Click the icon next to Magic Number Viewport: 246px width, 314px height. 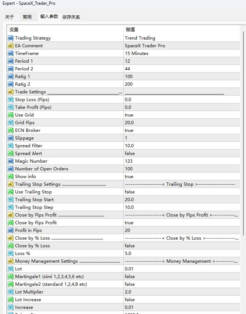point(10,161)
